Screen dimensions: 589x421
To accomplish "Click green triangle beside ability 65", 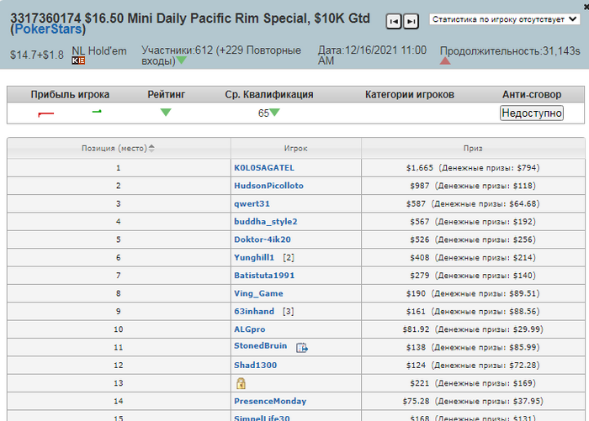I will click(274, 113).
